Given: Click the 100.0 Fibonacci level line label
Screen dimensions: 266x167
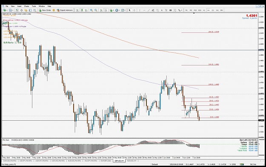Looking at the screenshot, I should (x=214, y=84).
